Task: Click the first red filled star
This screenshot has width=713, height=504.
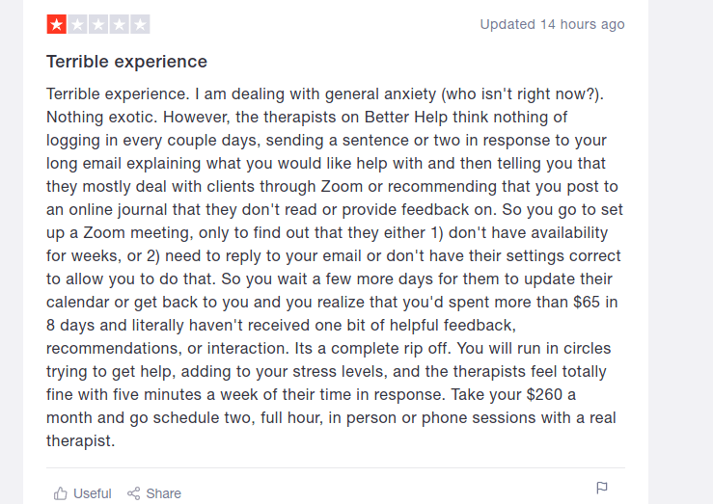Action: coord(57,25)
